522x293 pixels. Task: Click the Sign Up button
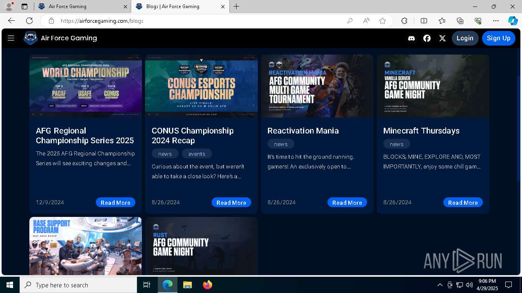point(499,38)
